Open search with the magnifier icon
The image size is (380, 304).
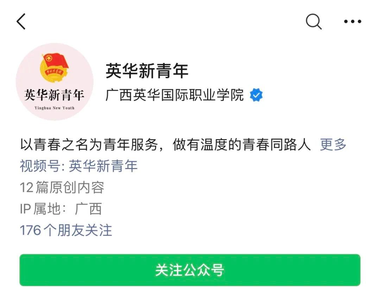(313, 21)
